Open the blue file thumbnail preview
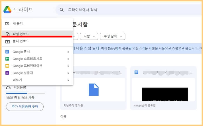Image resolution: width=203 pixels, height=126 pixels. coord(93,90)
